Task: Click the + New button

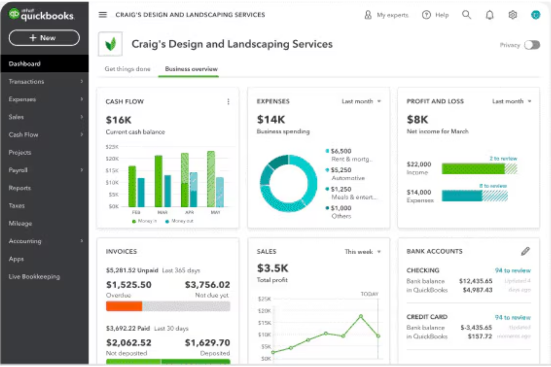Action: click(x=44, y=38)
